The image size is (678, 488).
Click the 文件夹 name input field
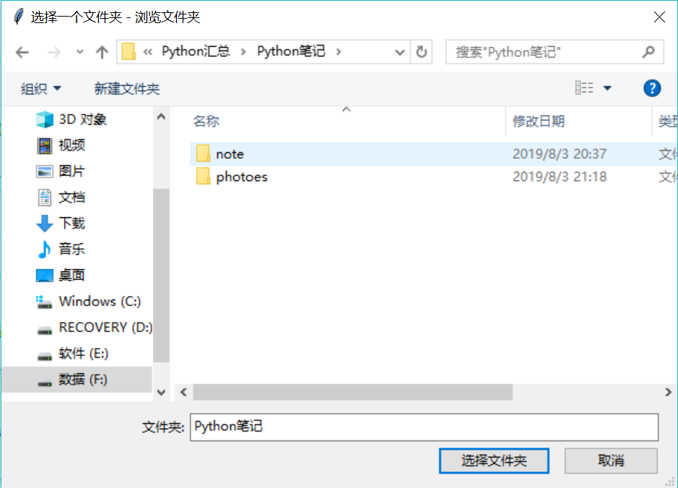[x=424, y=427]
